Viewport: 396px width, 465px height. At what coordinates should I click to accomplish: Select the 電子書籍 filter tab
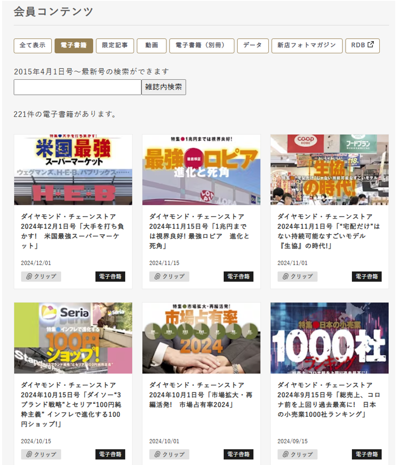(73, 46)
